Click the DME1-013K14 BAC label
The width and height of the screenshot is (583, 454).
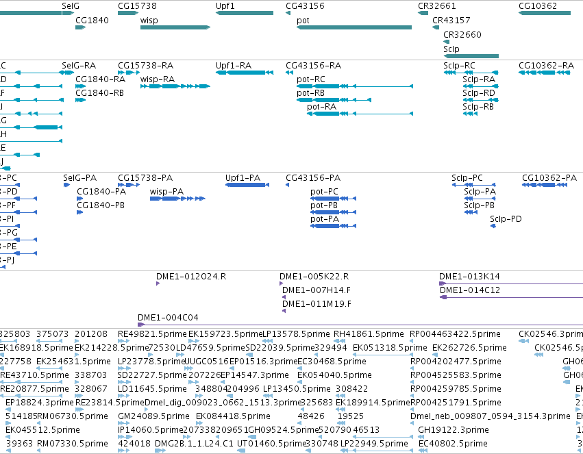469,277
